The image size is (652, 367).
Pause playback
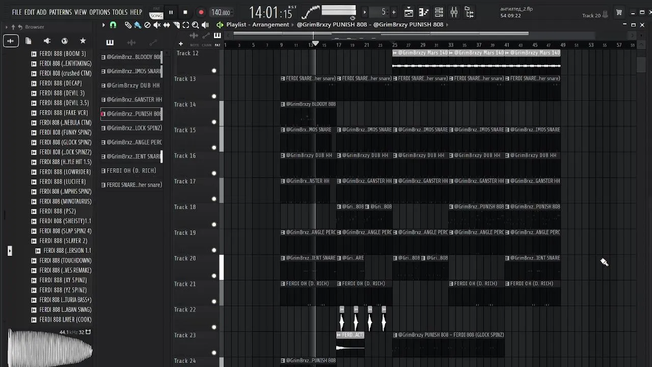tap(171, 12)
